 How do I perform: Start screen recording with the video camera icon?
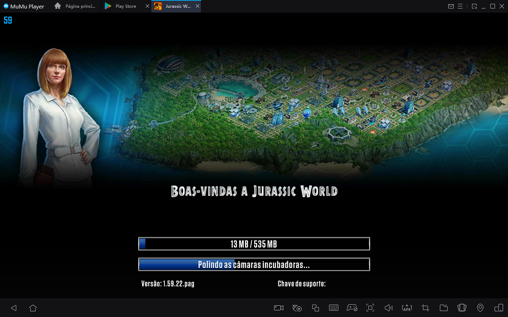pos(278,308)
